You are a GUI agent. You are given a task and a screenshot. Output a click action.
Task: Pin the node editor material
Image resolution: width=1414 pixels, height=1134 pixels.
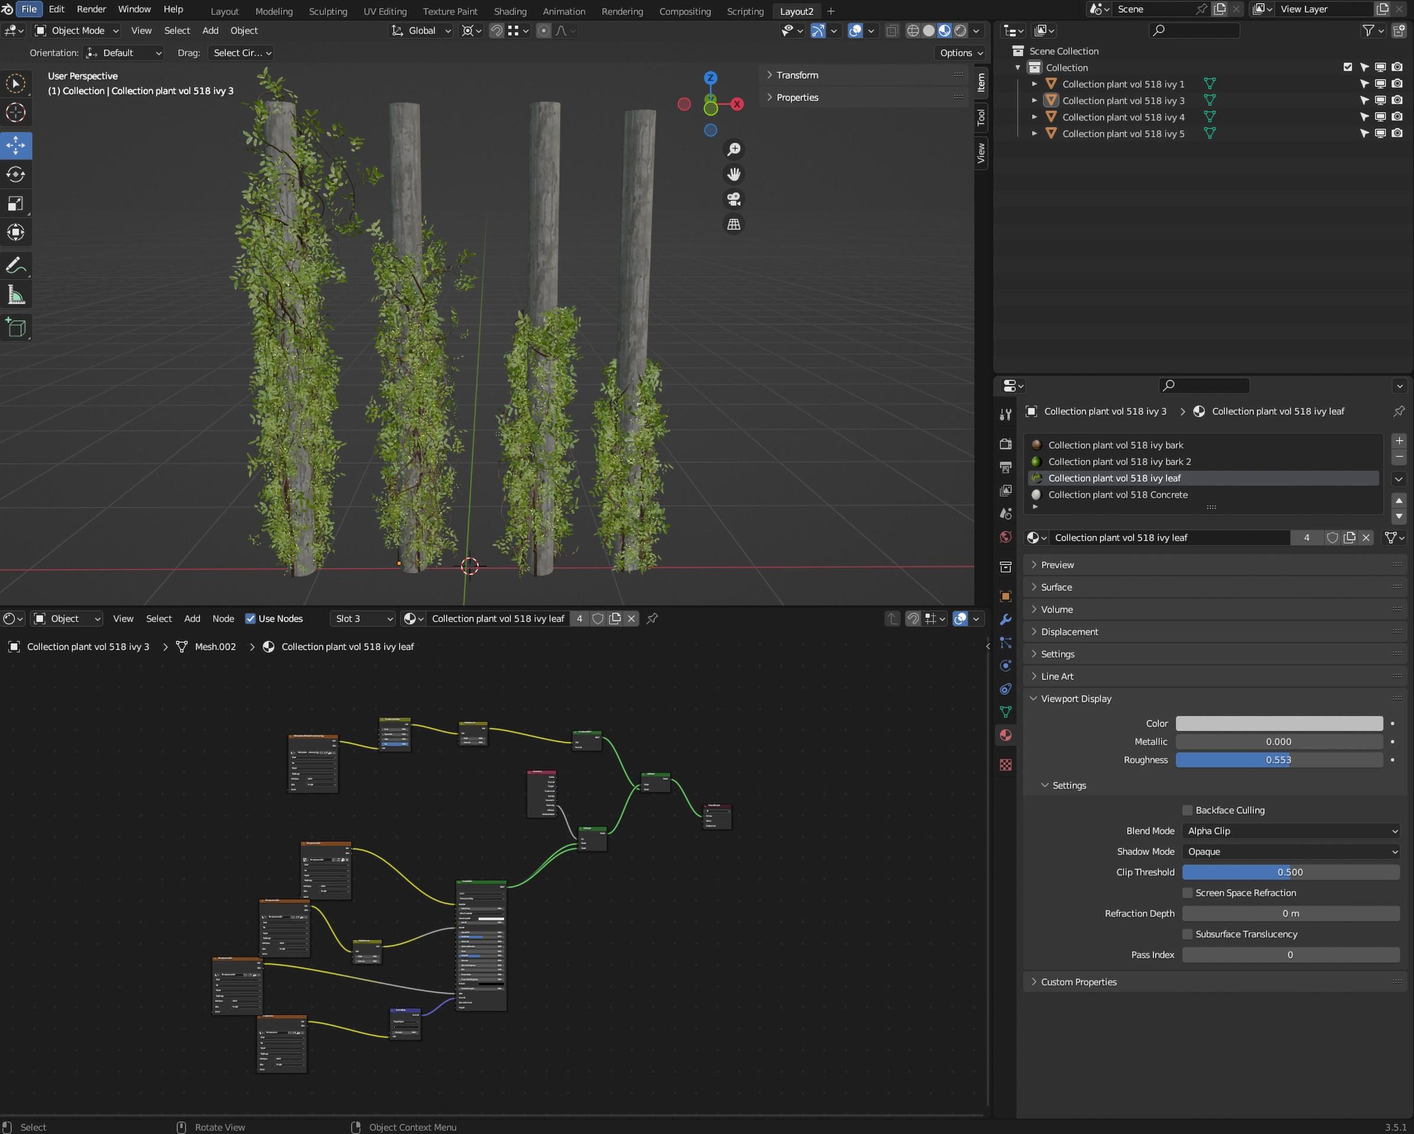point(652,619)
